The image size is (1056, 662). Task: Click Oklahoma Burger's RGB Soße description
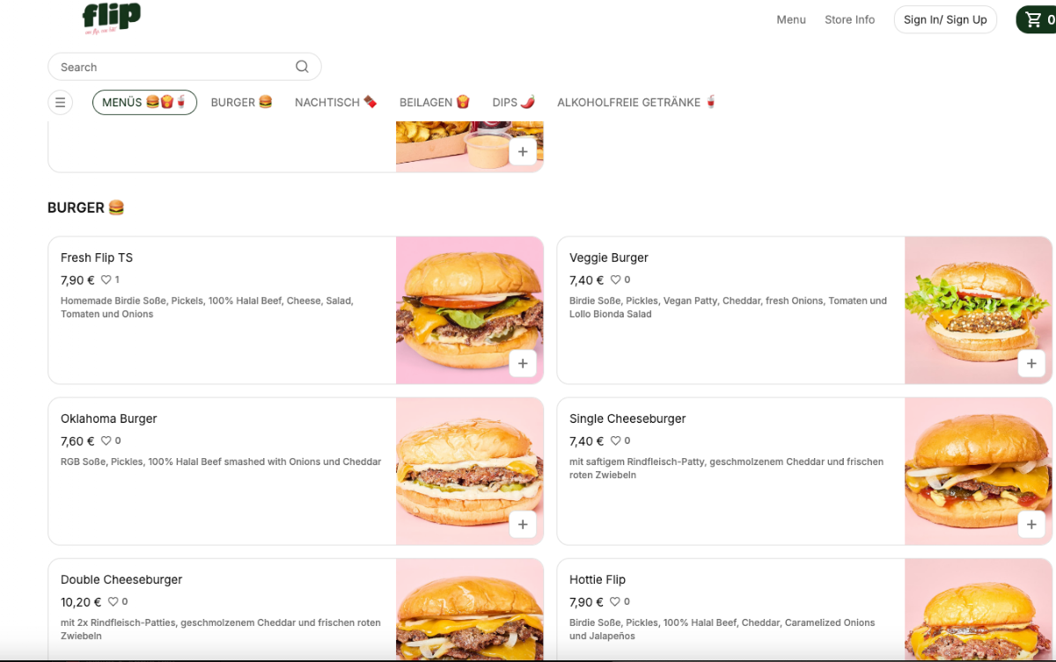coord(221,462)
